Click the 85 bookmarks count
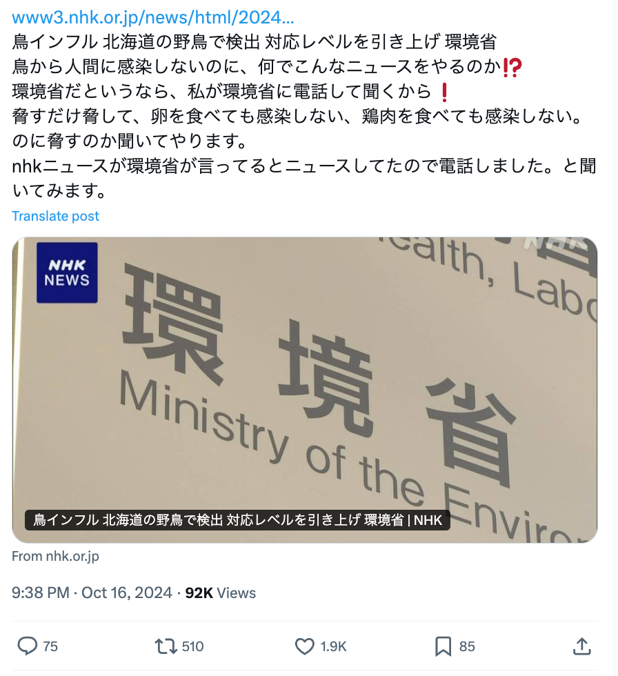The height and width of the screenshot is (676, 618). (x=467, y=646)
